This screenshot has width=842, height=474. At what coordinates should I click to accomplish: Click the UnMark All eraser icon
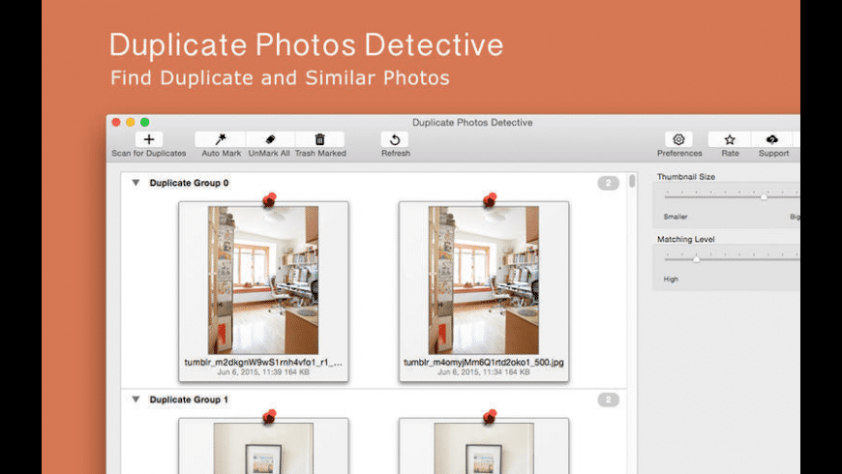(x=270, y=139)
